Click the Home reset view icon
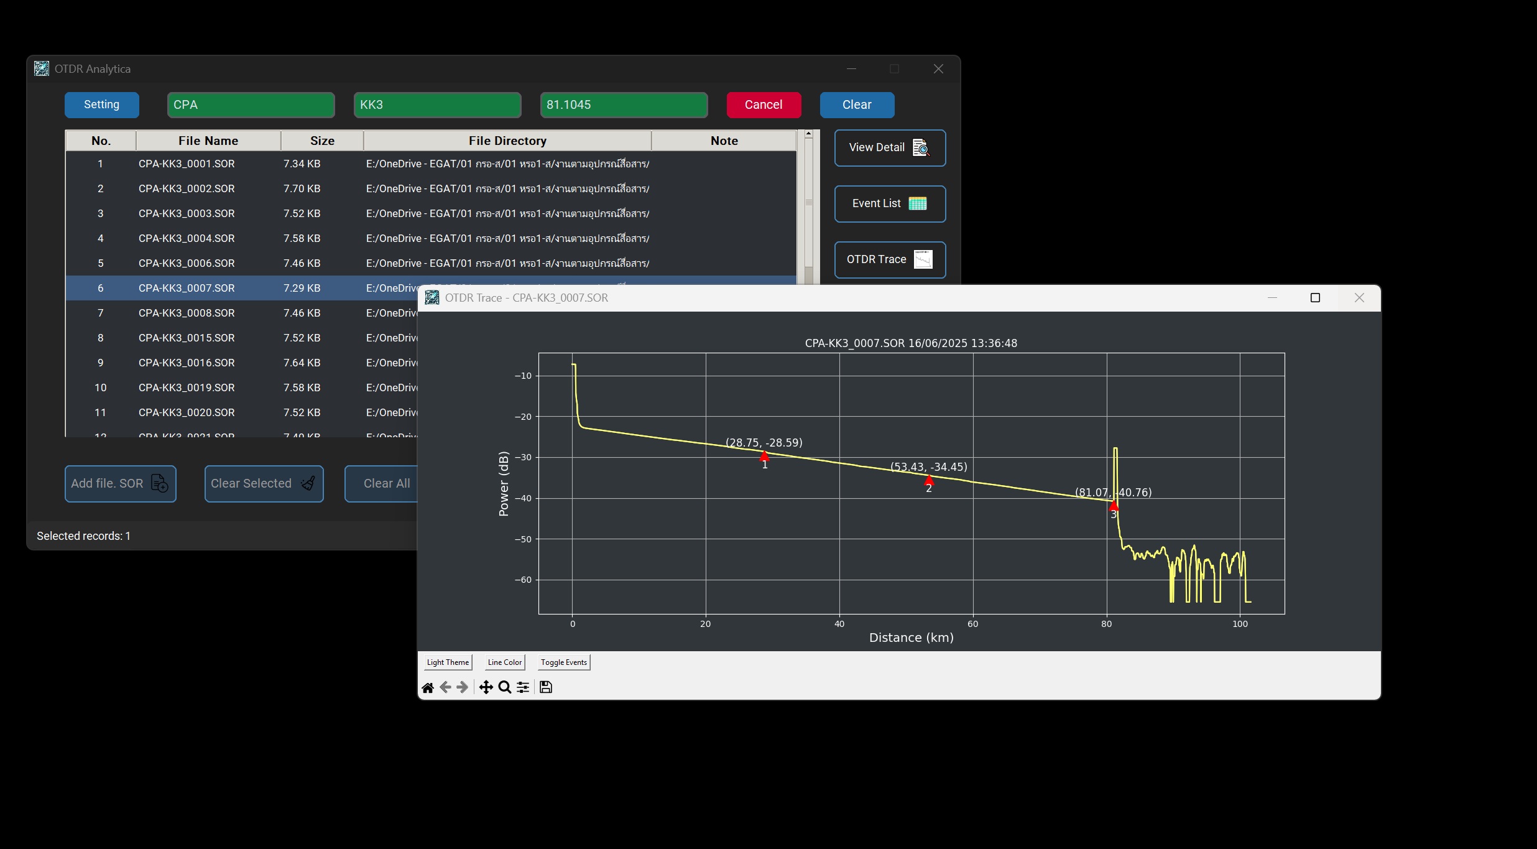Viewport: 1537px width, 849px height. pyautogui.click(x=428, y=687)
